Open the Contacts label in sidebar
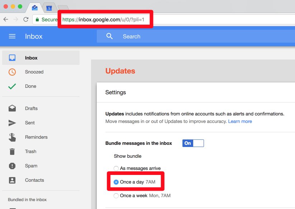Viewport: 295px width, 209px height. (34, 180)
